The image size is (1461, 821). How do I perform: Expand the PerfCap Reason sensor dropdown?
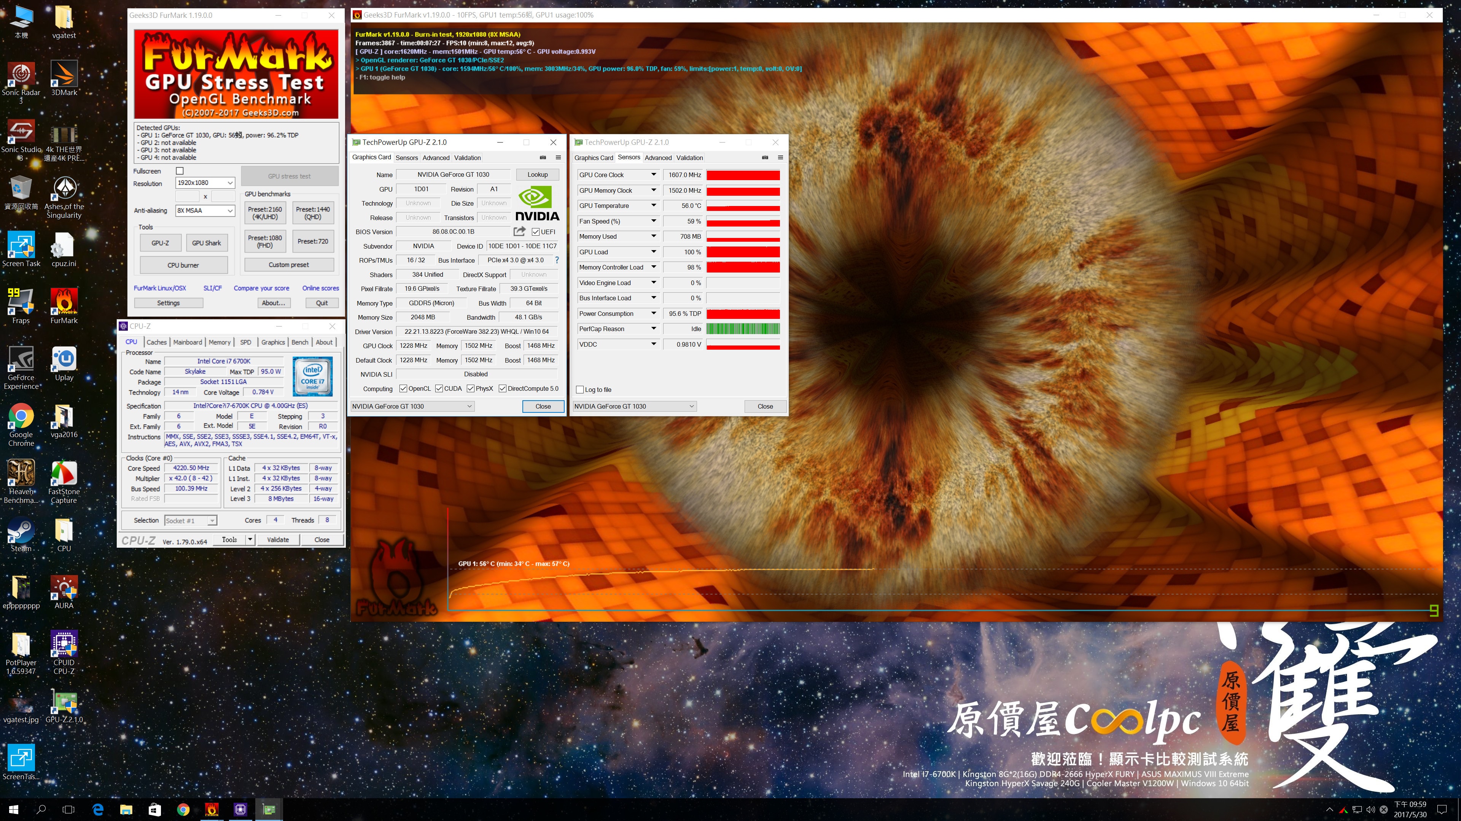click(653, 329)
